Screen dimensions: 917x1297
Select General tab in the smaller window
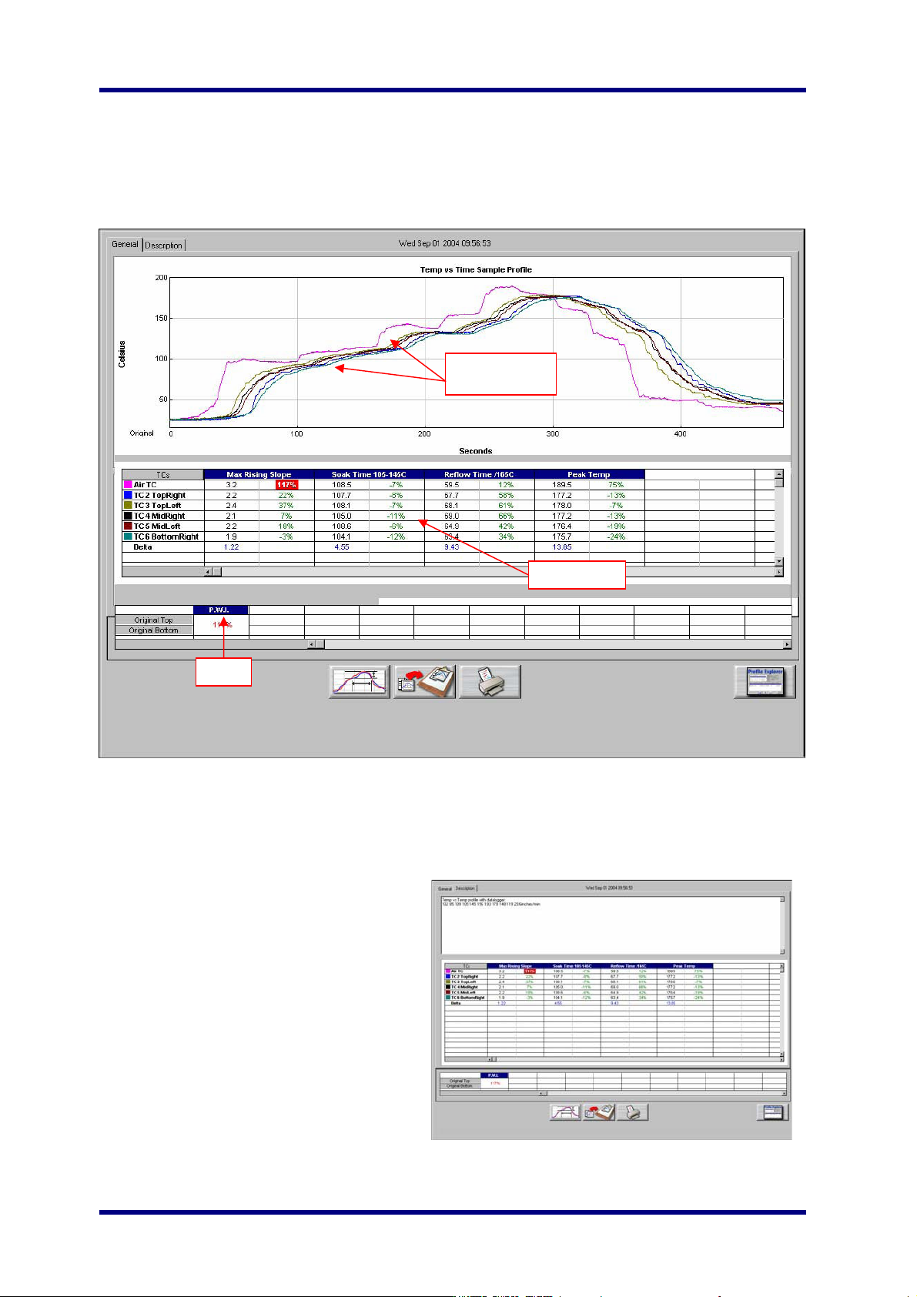[x=445, y=888]
